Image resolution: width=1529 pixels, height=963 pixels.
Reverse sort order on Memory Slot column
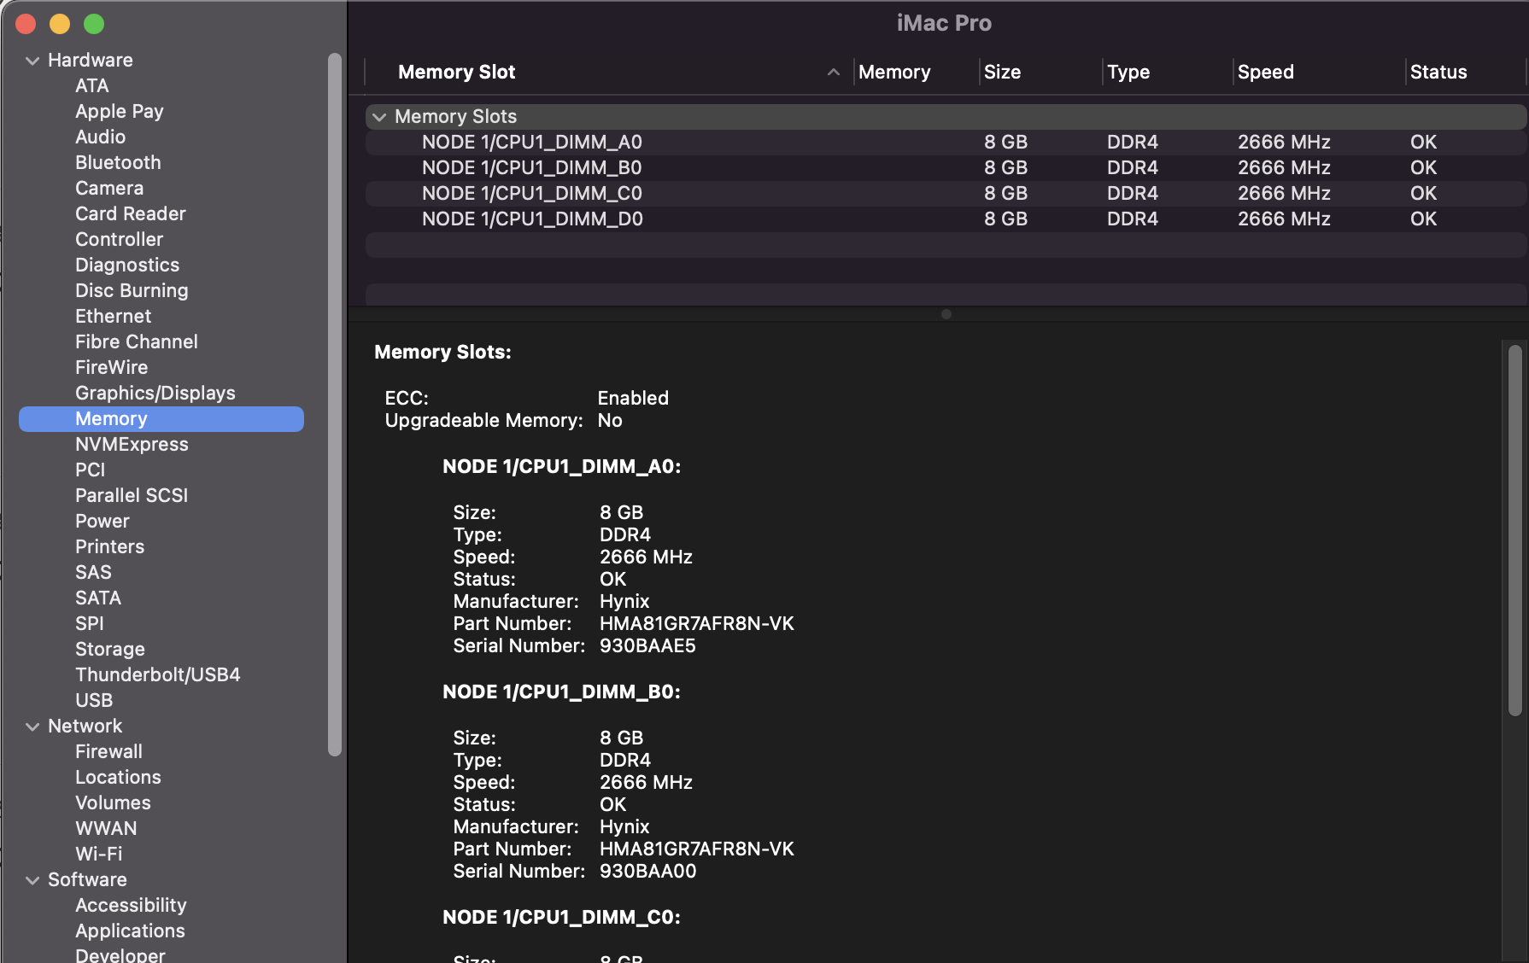pos(834,72)
